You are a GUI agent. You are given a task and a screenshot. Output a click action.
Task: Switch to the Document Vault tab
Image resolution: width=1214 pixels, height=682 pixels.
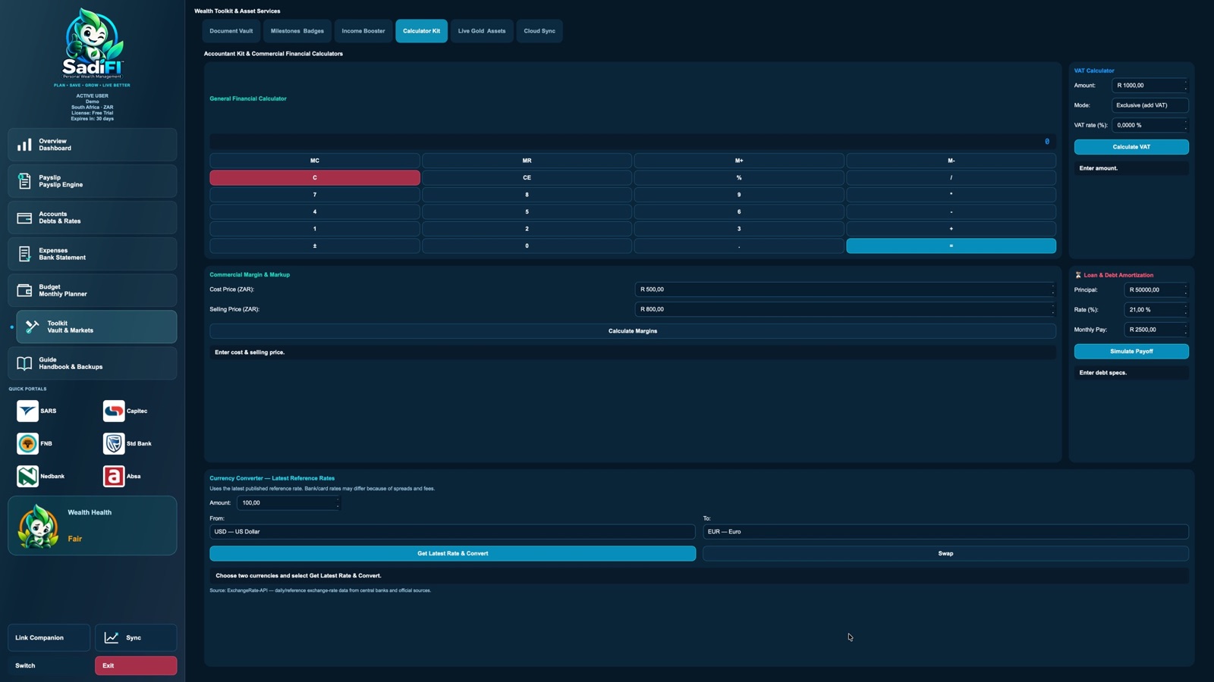231,31
